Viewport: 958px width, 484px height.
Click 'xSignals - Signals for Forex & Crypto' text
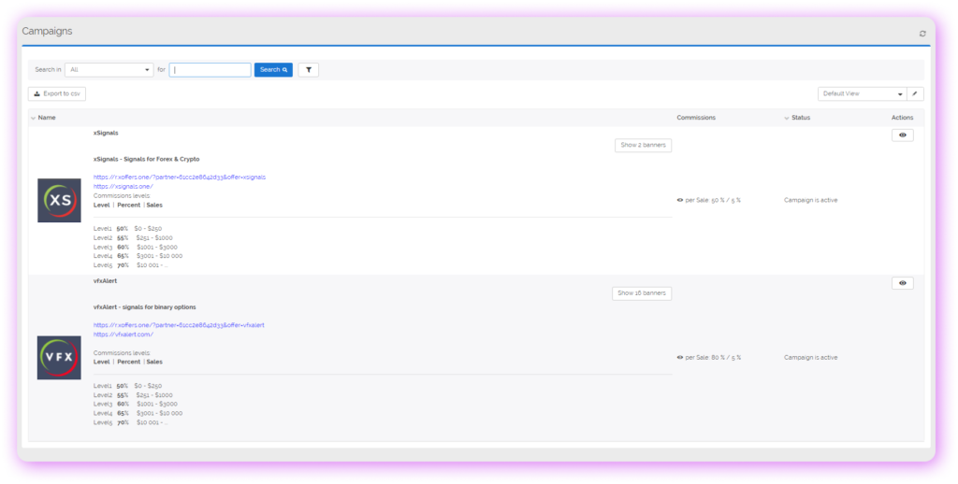147,159
